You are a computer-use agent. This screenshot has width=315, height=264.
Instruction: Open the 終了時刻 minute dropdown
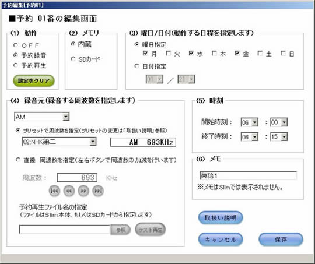click(279, 137)
